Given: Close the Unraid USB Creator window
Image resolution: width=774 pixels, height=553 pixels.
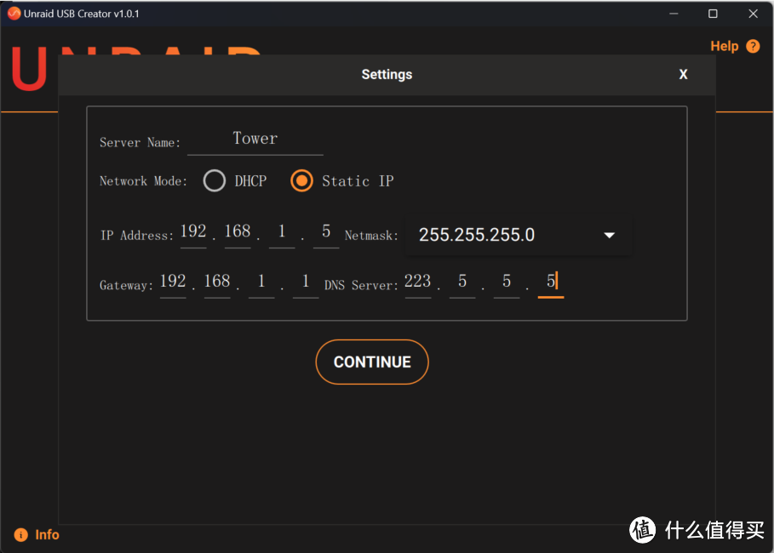Looking at the screenshot, I should (753, 14).
